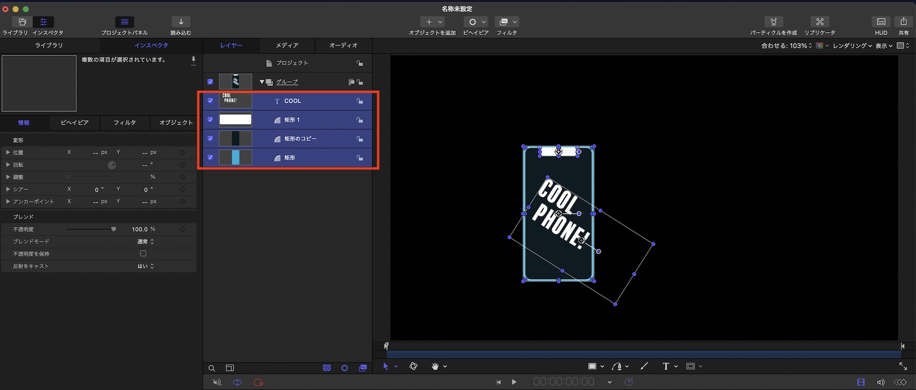Open the Library (ライブラリ) toolbar icon
The width and height of the screenshot is (916, 390).
point(22,22)
